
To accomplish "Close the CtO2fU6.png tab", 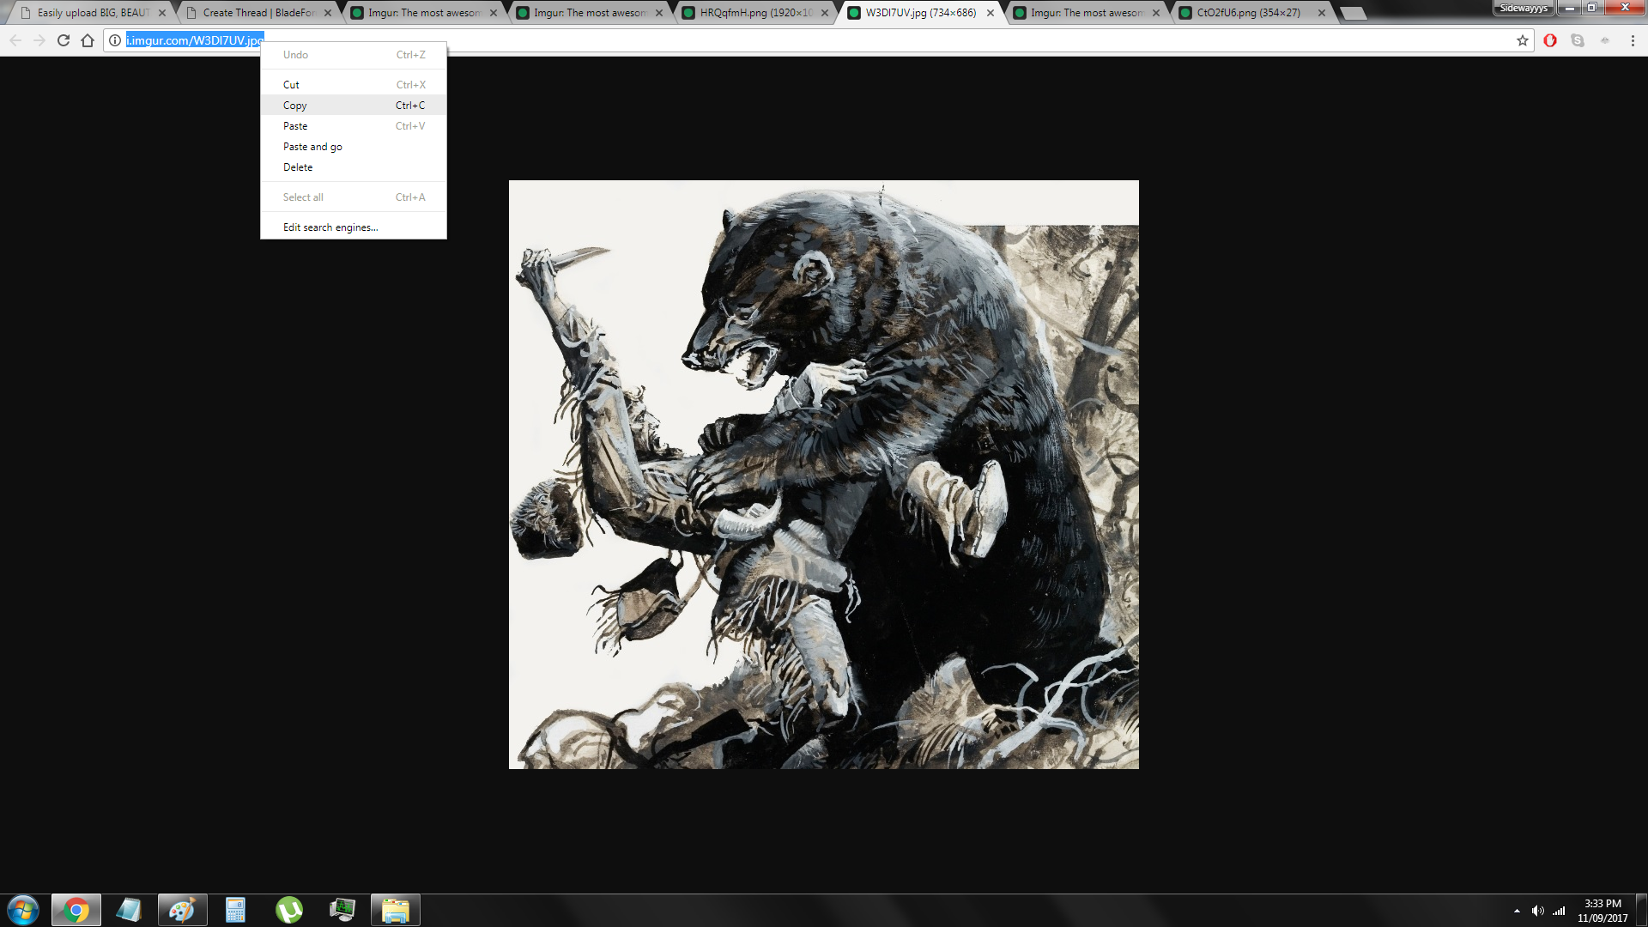I will [x=1322, y=13].
